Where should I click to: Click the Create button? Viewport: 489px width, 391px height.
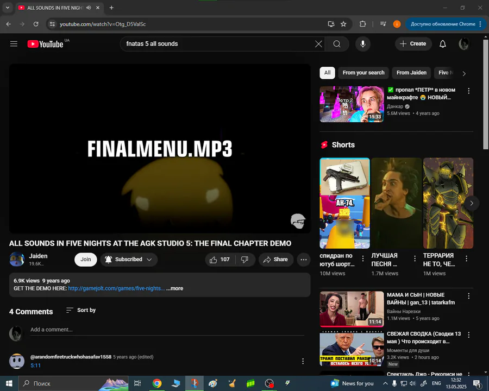[413, 44]
